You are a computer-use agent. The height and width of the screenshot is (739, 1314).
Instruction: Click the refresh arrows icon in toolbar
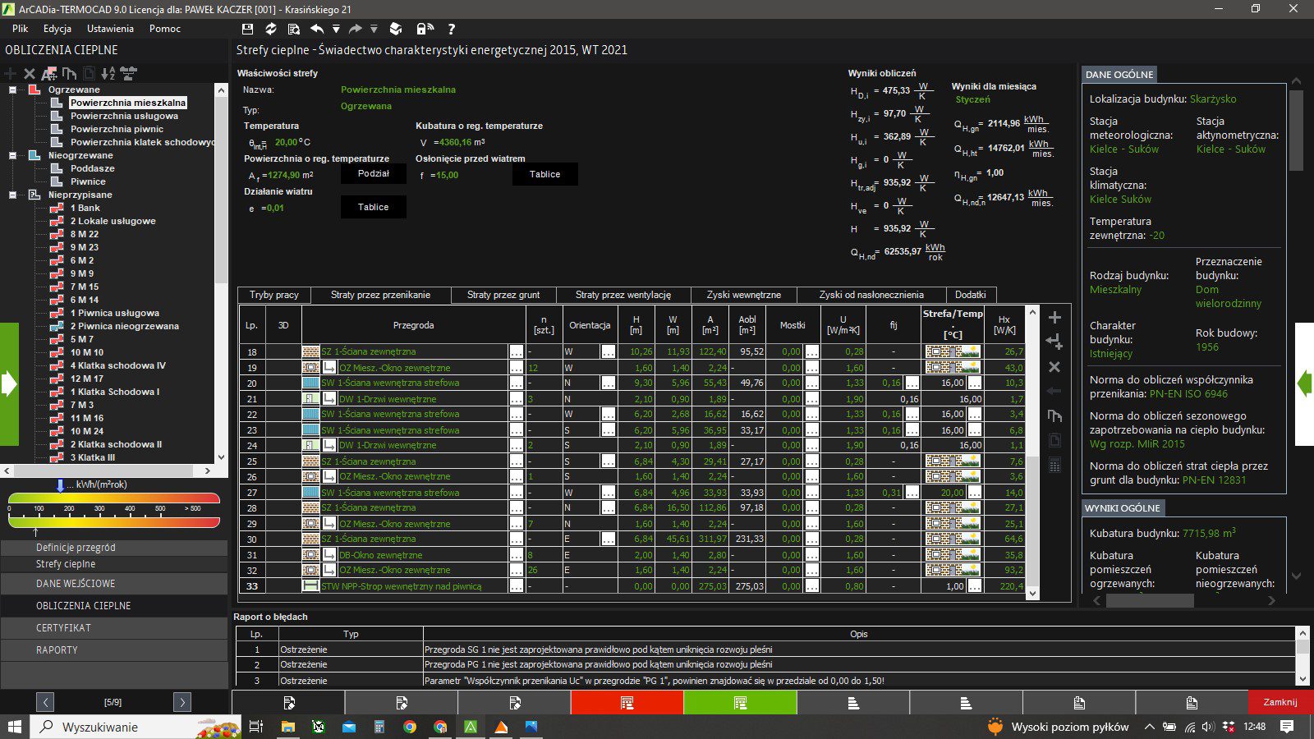[270, 29]
